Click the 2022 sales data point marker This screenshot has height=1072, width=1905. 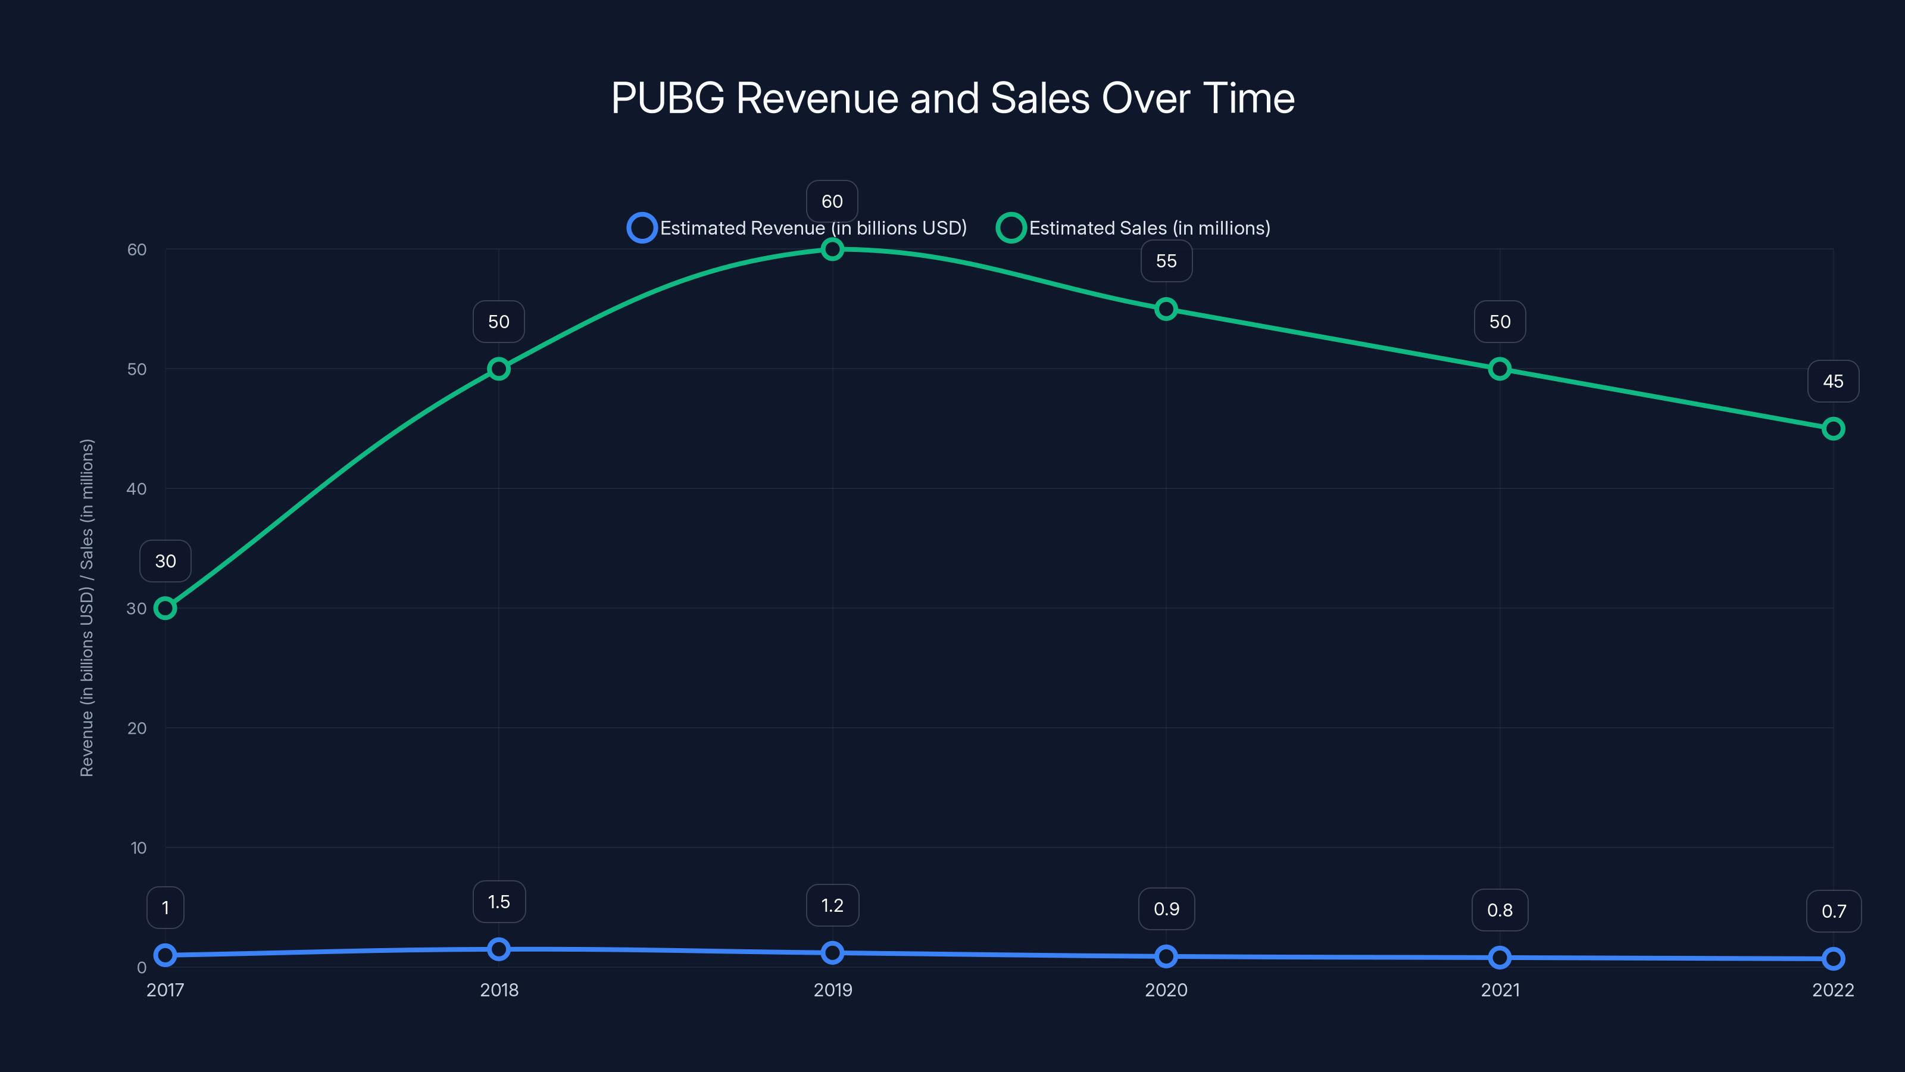pos(1834,428)
